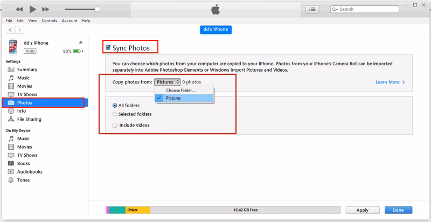This screenshot has height=222, width=431.
Task: Click the rewind playback button
Action: 19,9
